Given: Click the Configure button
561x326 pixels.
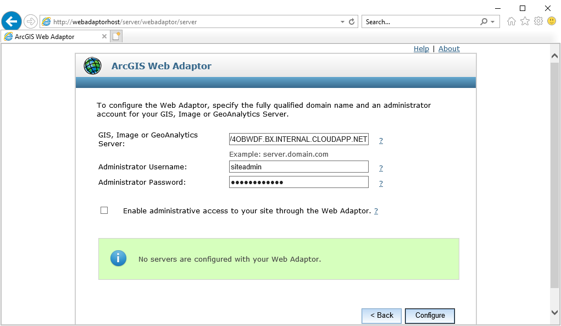Looking at the screenshot, I should point(430,316).
